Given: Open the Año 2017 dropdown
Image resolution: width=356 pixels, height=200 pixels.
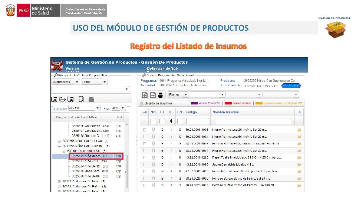Looking at the screenshot, I should [119, 108].
